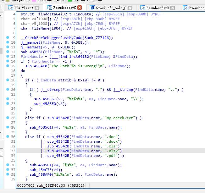Click FindHandle variable on line 14
Viewport: 205px width, 193px height.
(43, 61)
